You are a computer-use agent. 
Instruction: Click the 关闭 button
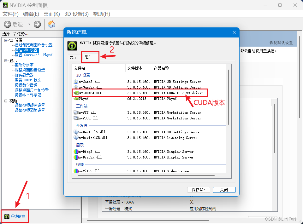224,190
